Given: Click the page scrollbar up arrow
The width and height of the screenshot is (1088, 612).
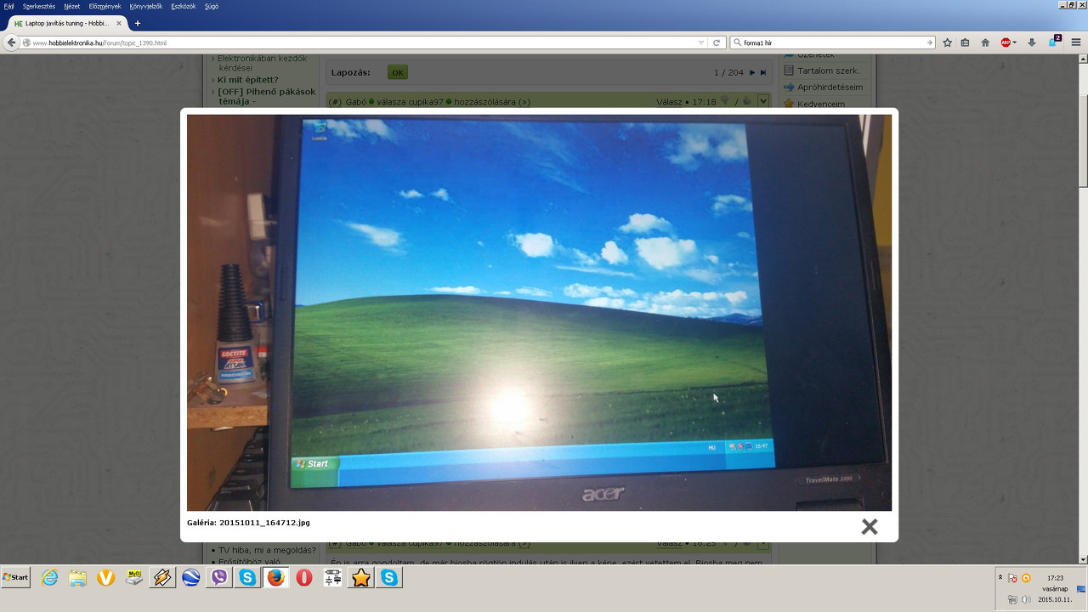Looking at the screenshot, I should (x=1083, y=60).
